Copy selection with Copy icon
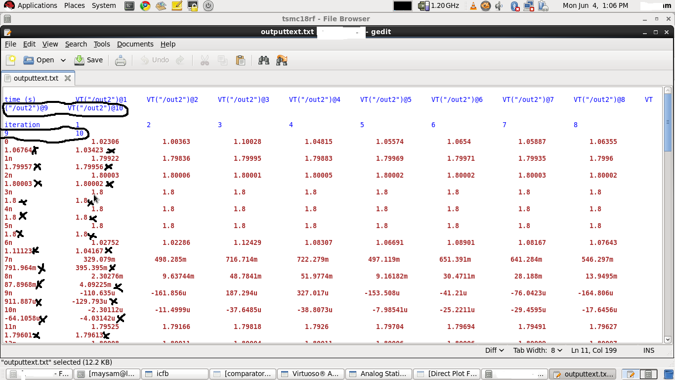This screenshot has height=380, width=675. [x=223, y=60]
